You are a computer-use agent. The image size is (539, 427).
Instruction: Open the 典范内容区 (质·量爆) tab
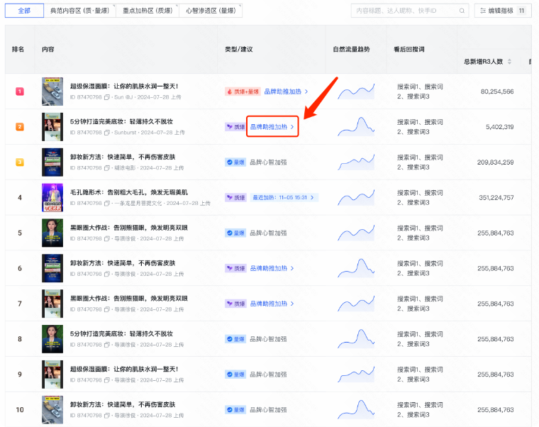79,11
